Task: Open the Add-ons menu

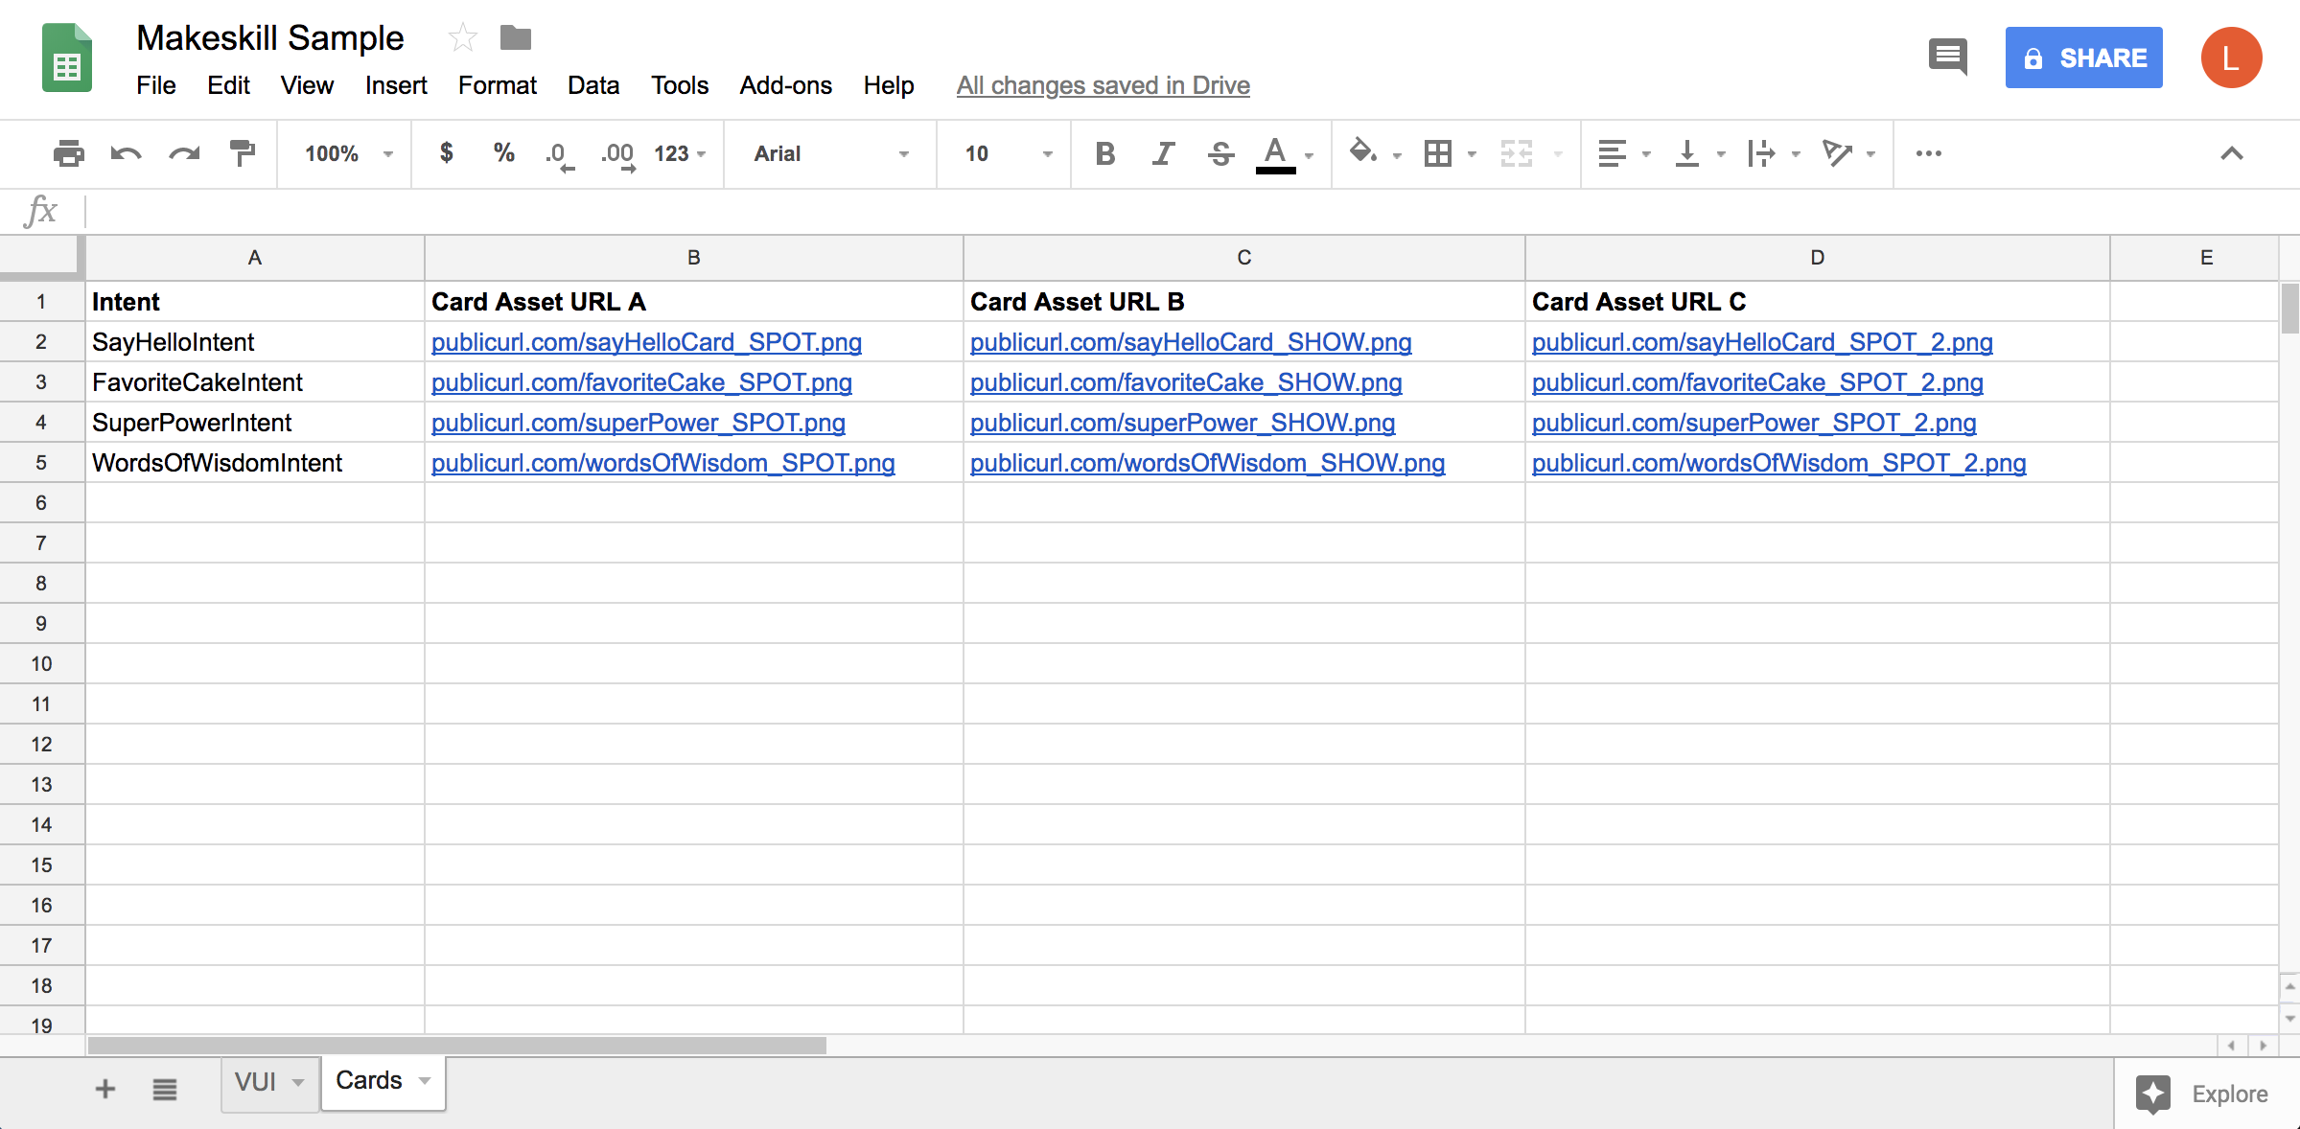Action: click(785, 85)
